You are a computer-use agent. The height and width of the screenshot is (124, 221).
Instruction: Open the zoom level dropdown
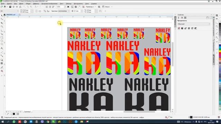[65, 7]
